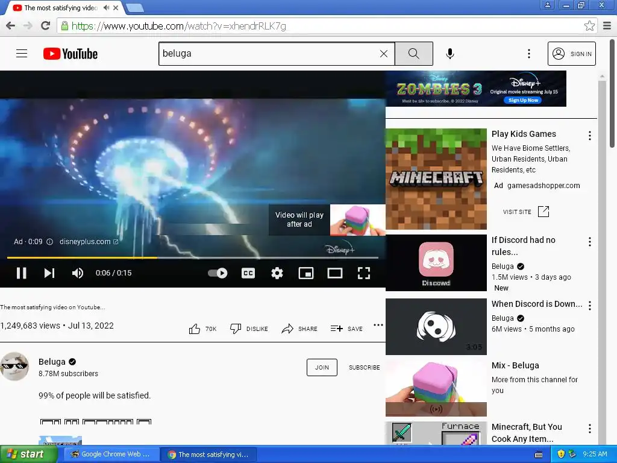Open more actions below the video

tap(378, 325)
